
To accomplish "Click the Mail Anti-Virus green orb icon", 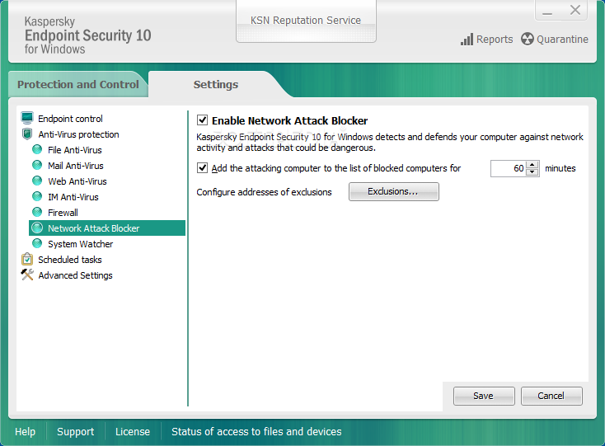I will pos(37,166).
